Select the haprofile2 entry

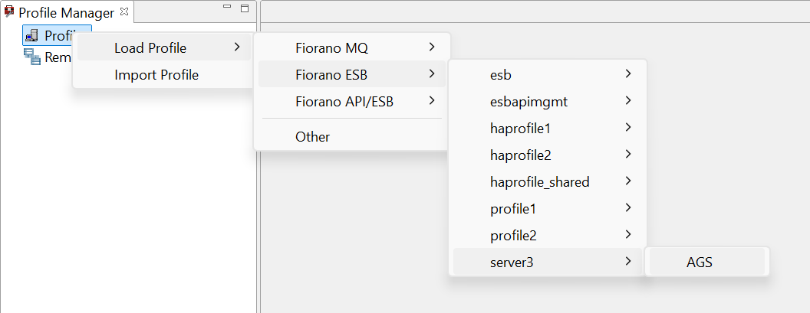[x=548, y=155]
